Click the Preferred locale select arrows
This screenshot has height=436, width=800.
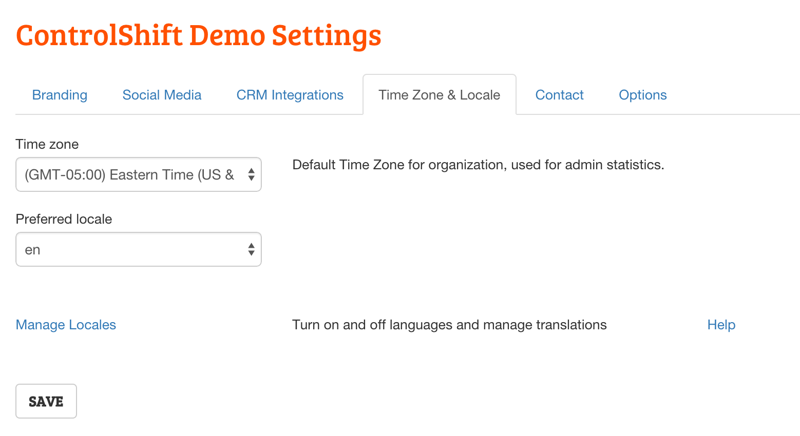[x=251, y=249]
